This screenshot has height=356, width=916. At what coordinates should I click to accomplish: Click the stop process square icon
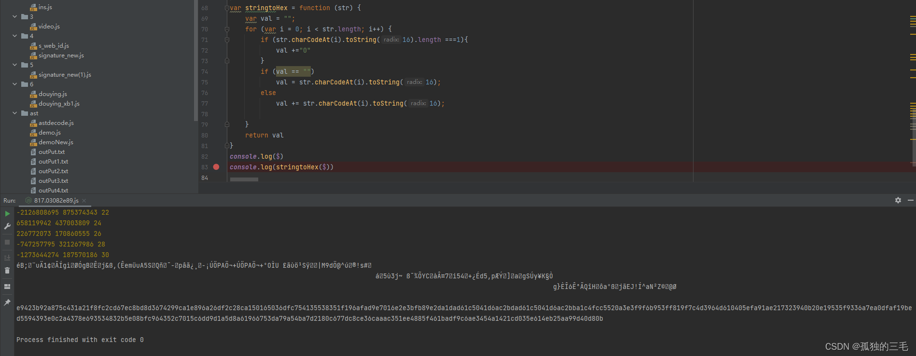coord(7,242)
